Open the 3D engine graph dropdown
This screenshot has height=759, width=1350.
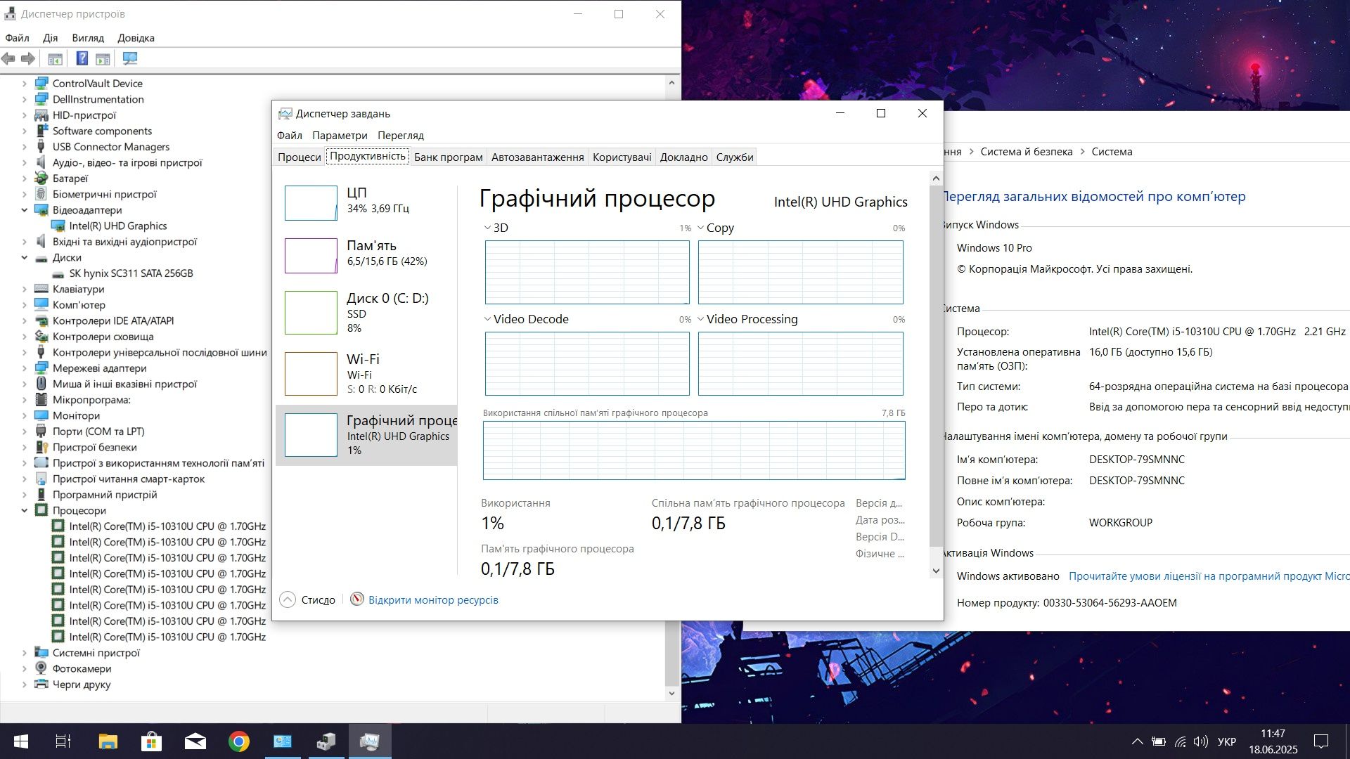tap(487, 228)
